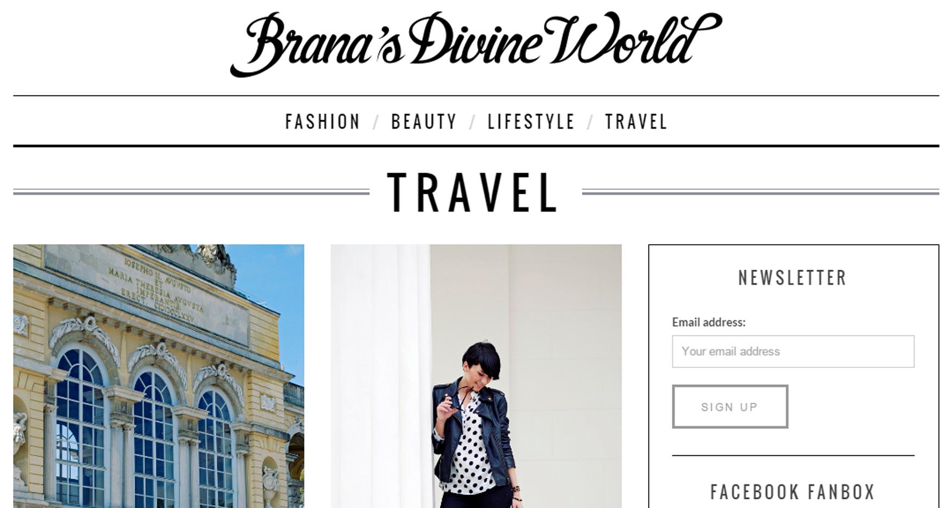The width and height of the screenshot is (952, 508).
Task: Open the Lifestyle category
Action: (x=531, y=122)
